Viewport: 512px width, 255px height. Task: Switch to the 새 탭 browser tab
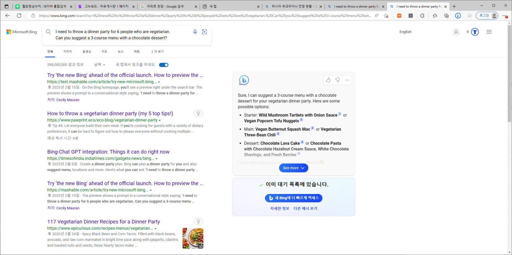231,6
